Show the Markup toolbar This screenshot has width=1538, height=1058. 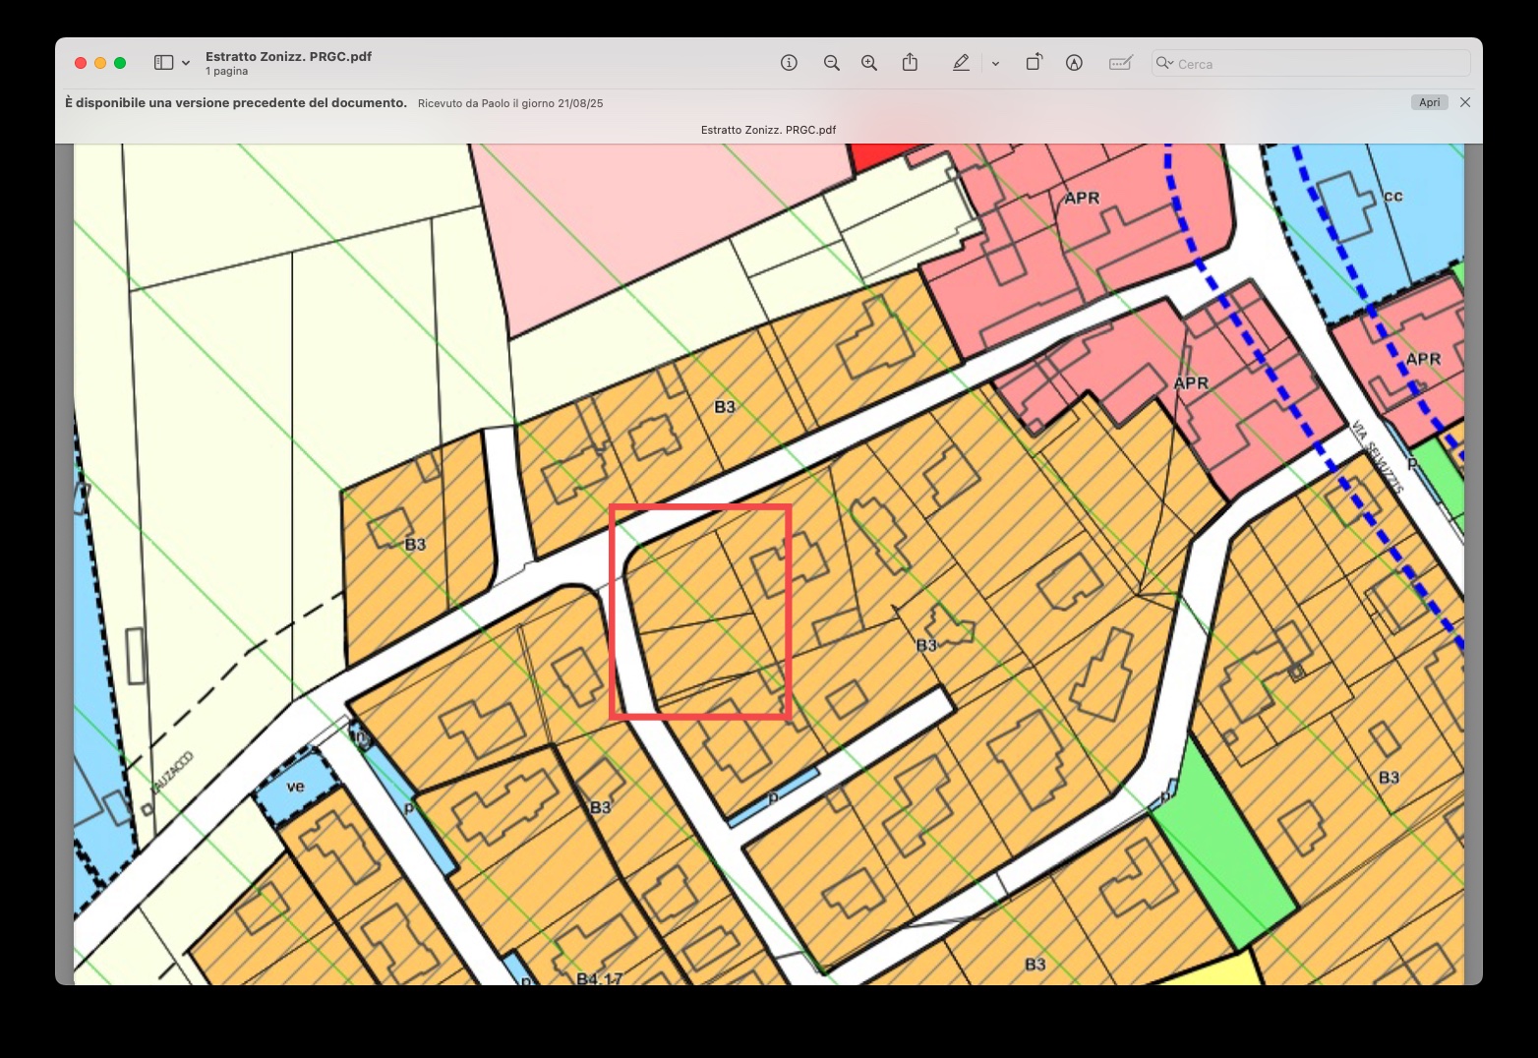tap(1074, 63)
